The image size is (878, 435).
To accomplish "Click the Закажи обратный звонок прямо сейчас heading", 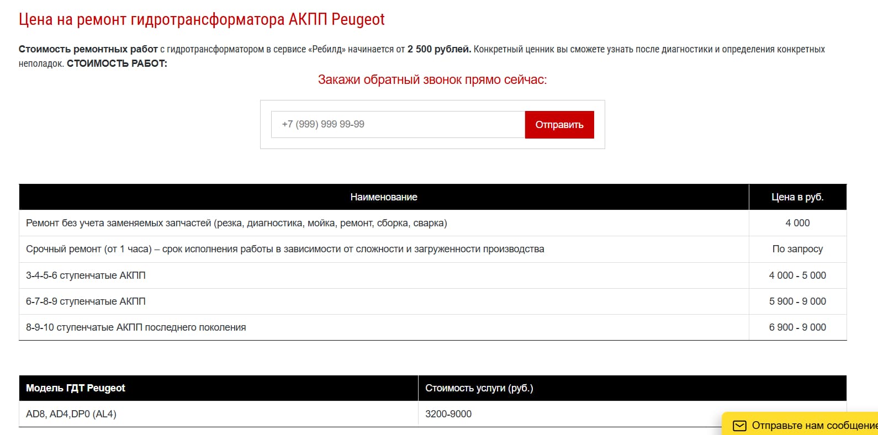I will pos(432,79).
